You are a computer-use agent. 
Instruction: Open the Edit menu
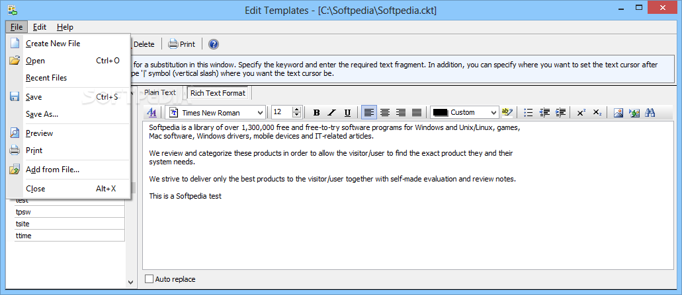tap(40, 27)
